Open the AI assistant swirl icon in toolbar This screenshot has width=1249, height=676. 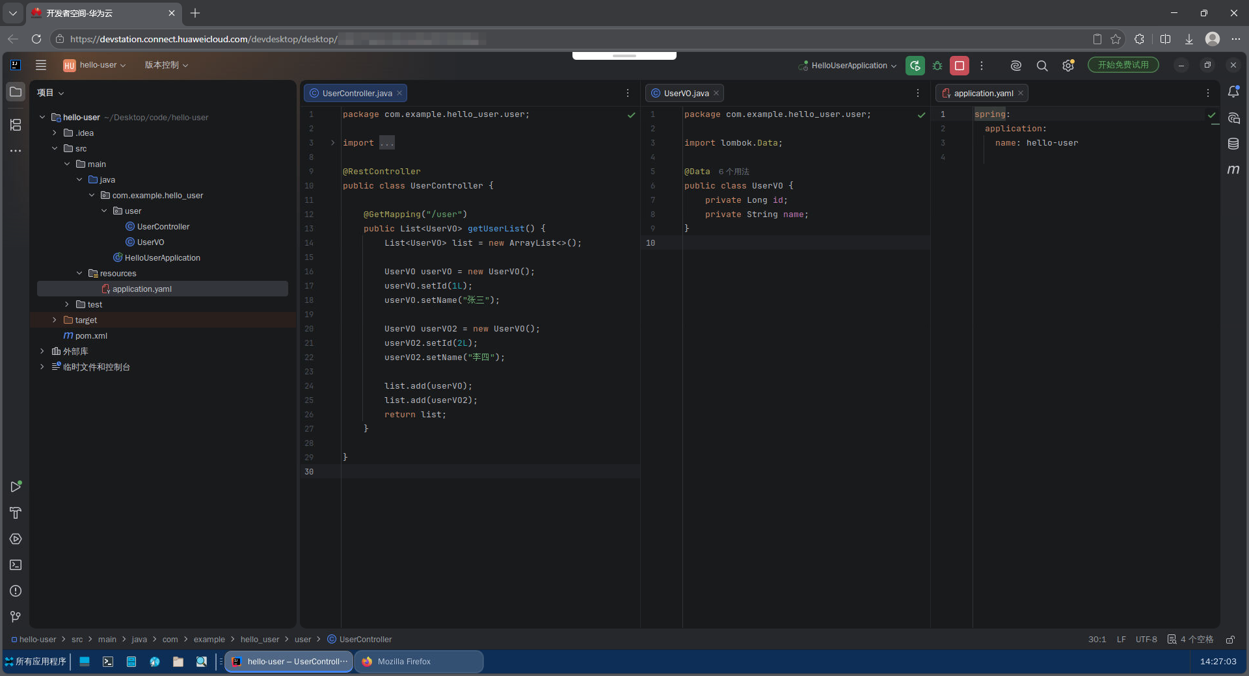click(x=1015, y=66)
